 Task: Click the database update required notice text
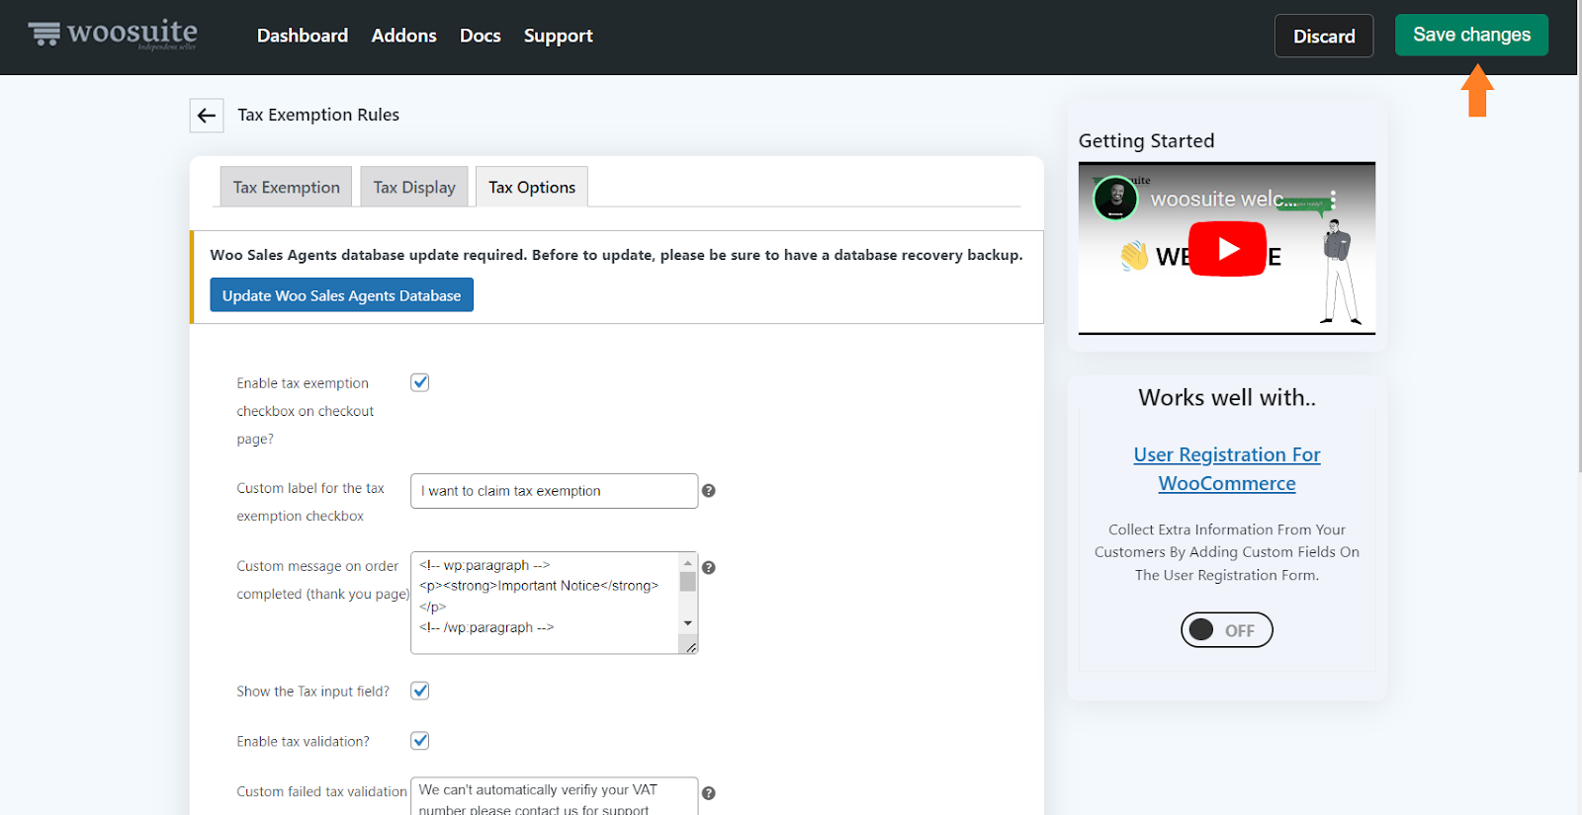point(616,255)
